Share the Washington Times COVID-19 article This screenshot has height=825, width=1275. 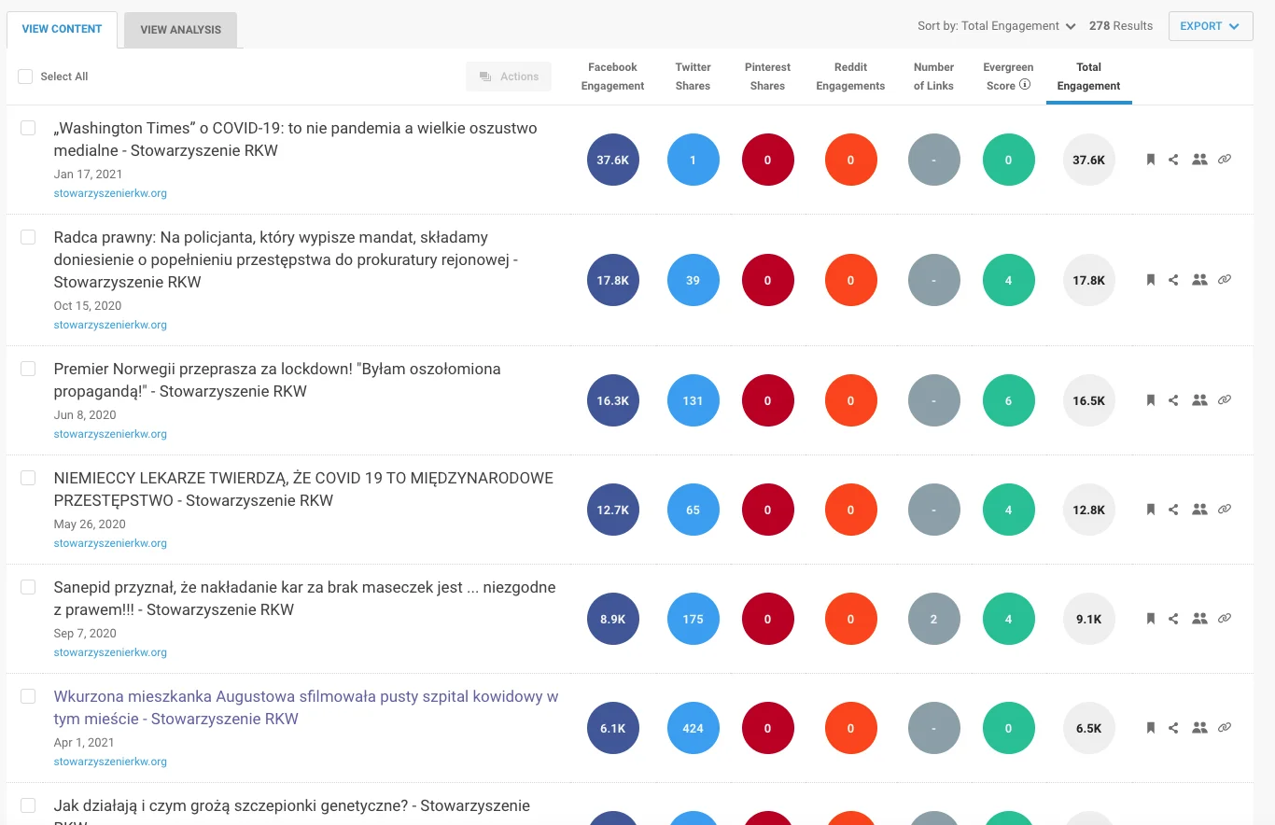pyautogui.click(x=1174, y=160)
